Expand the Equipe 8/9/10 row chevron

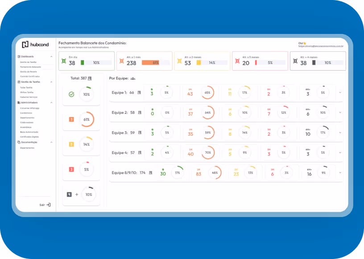[x=339, y=172]
